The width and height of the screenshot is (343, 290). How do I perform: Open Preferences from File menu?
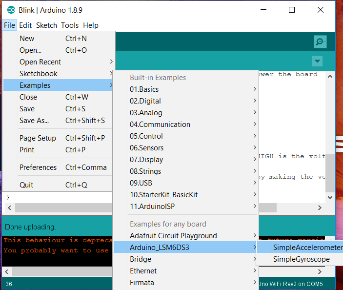point(58,167)
